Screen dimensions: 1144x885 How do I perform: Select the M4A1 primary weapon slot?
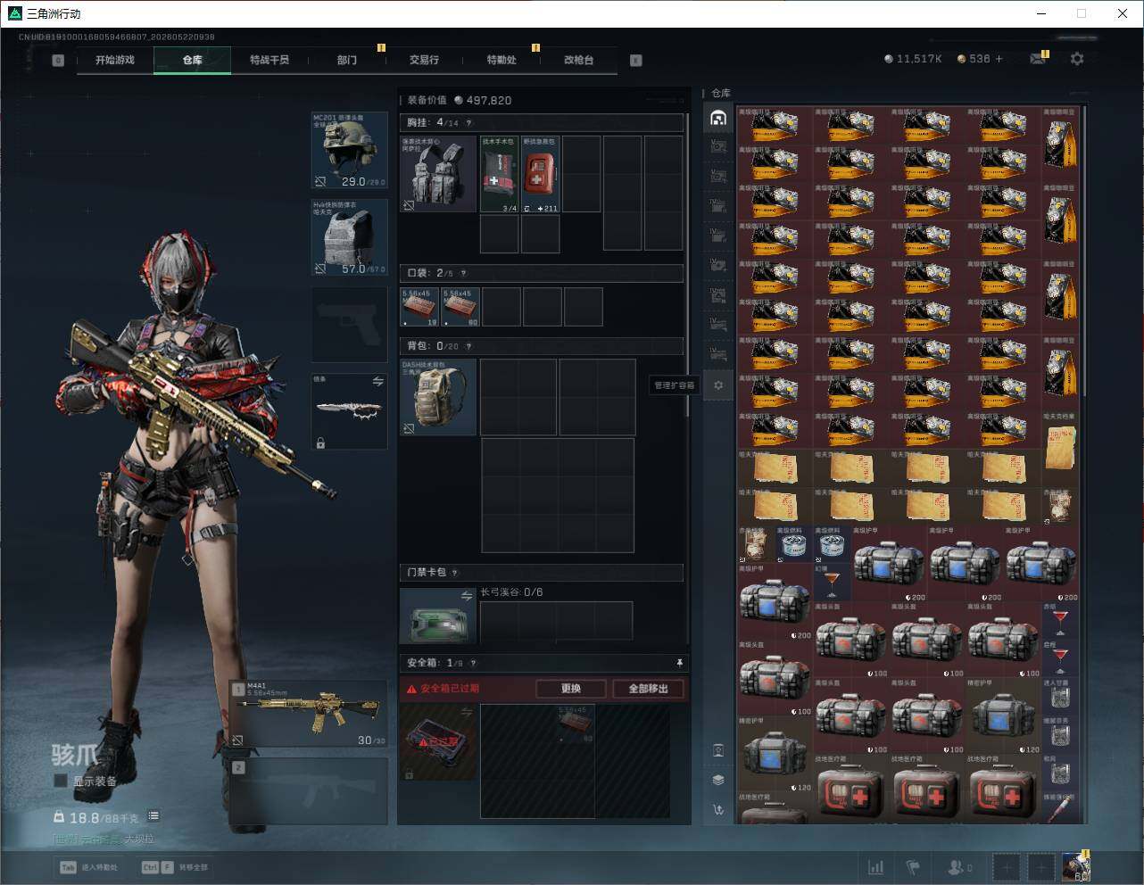pyautogui.click(x=309, y=714)
